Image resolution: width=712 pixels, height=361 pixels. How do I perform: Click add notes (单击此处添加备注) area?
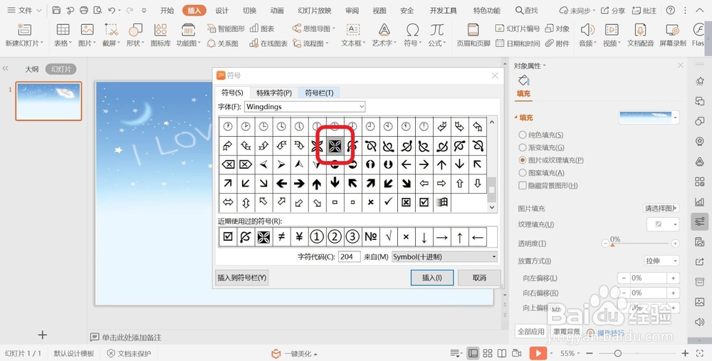point(127,338)
